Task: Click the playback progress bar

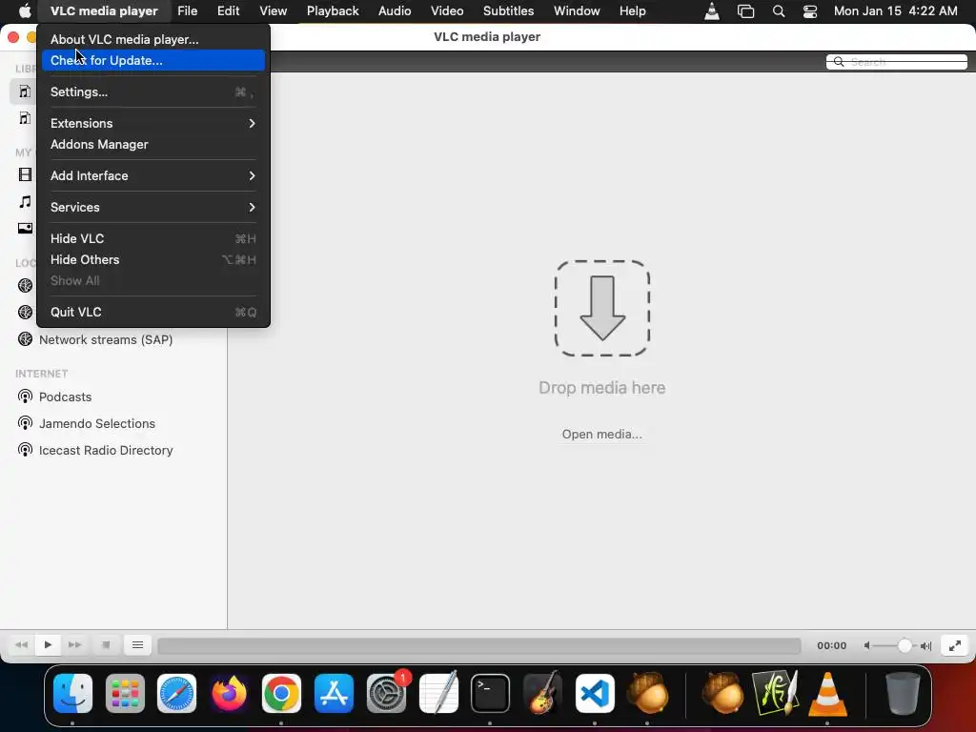Action: pyautogui.click(x=479, y=645)
